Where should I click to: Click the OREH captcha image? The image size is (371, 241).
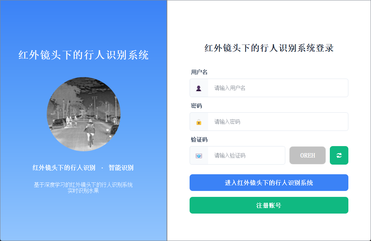click(307, 155)
